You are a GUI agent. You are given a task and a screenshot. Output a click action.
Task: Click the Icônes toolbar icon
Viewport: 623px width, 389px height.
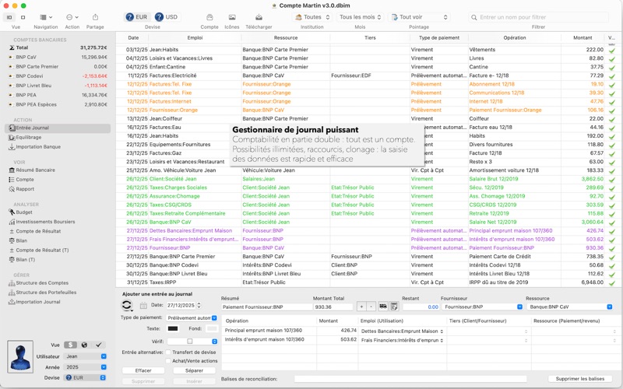point(232,17)
